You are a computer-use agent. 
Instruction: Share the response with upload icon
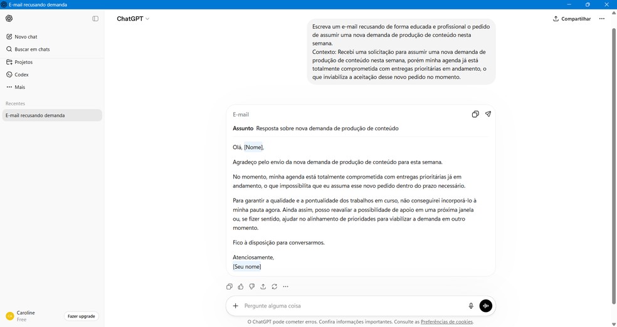(x=263, y=286)
